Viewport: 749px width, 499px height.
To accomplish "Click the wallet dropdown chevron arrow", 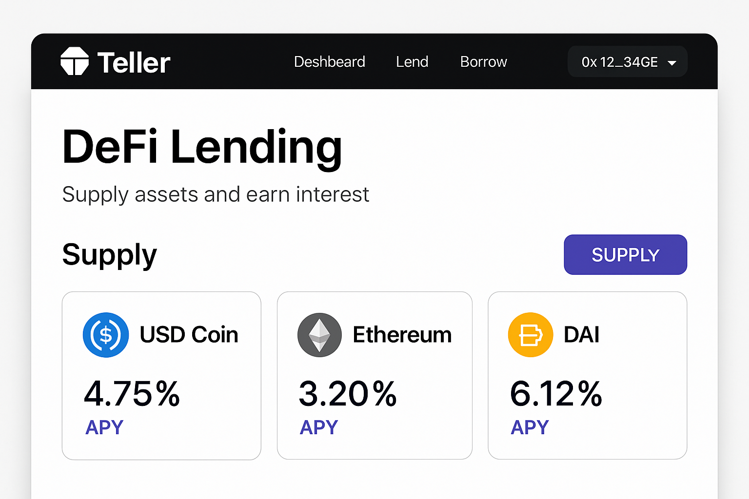I will point(672,62).
